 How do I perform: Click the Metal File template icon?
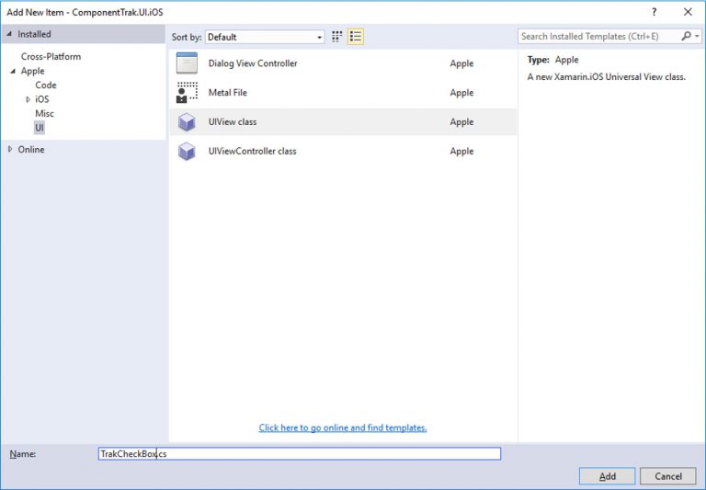(187, 92)
